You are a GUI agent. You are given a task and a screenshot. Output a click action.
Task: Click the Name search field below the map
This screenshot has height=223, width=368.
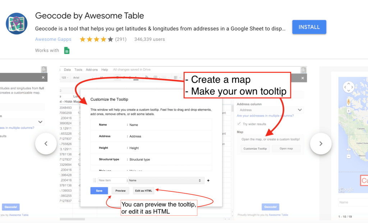tap(353, 203)
